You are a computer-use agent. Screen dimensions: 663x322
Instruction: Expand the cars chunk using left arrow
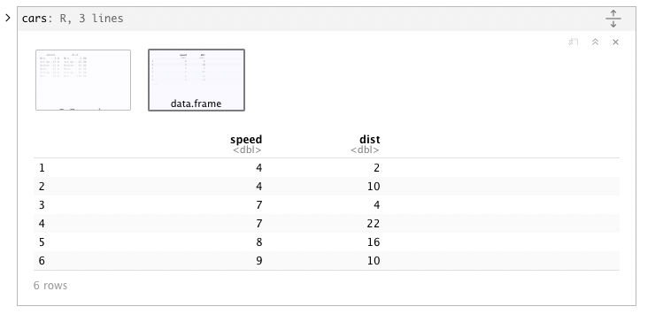(x=8, y=18)
